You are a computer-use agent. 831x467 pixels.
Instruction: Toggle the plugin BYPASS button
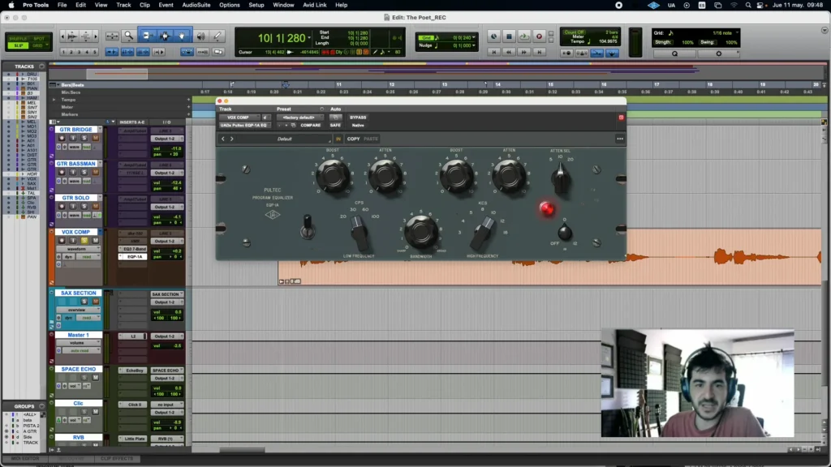[x=358, y=118]
